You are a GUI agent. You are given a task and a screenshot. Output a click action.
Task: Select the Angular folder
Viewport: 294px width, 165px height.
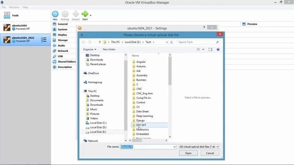pos(141,62)
